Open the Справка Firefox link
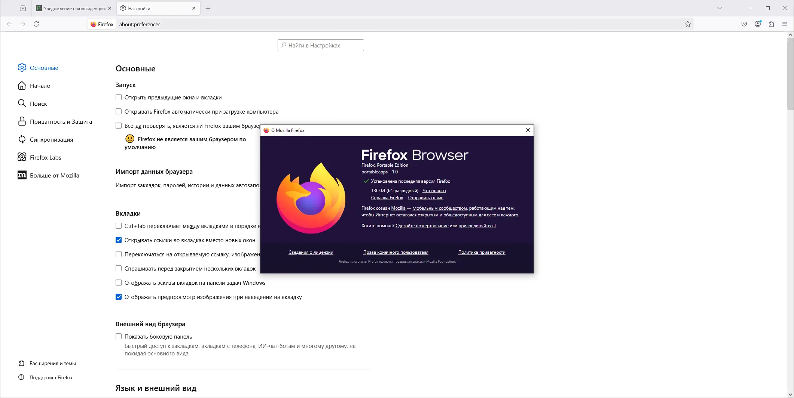 click(x=387, y=198)
